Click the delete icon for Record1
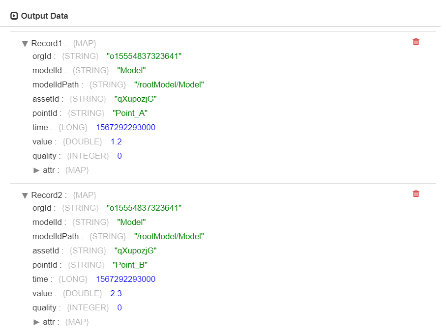The image size is (446, 332). point(416,42)
